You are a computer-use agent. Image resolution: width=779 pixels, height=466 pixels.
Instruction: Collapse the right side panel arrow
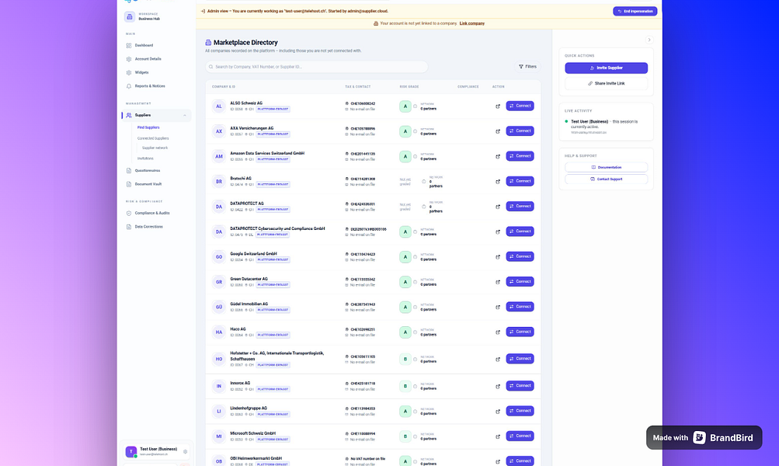[649, 40]
